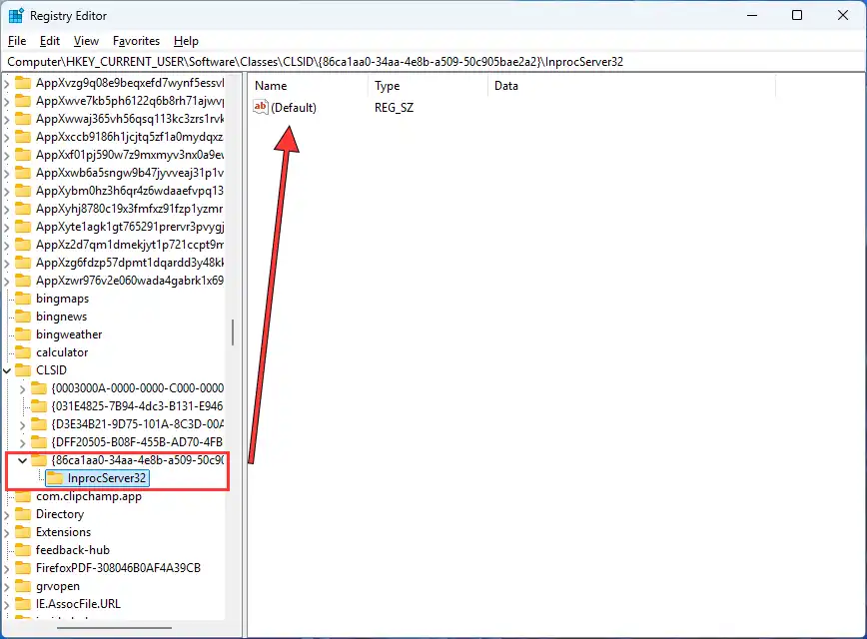Expand the bingmaps key
This screenshot has width=867, height=639.
pos(8,299)
